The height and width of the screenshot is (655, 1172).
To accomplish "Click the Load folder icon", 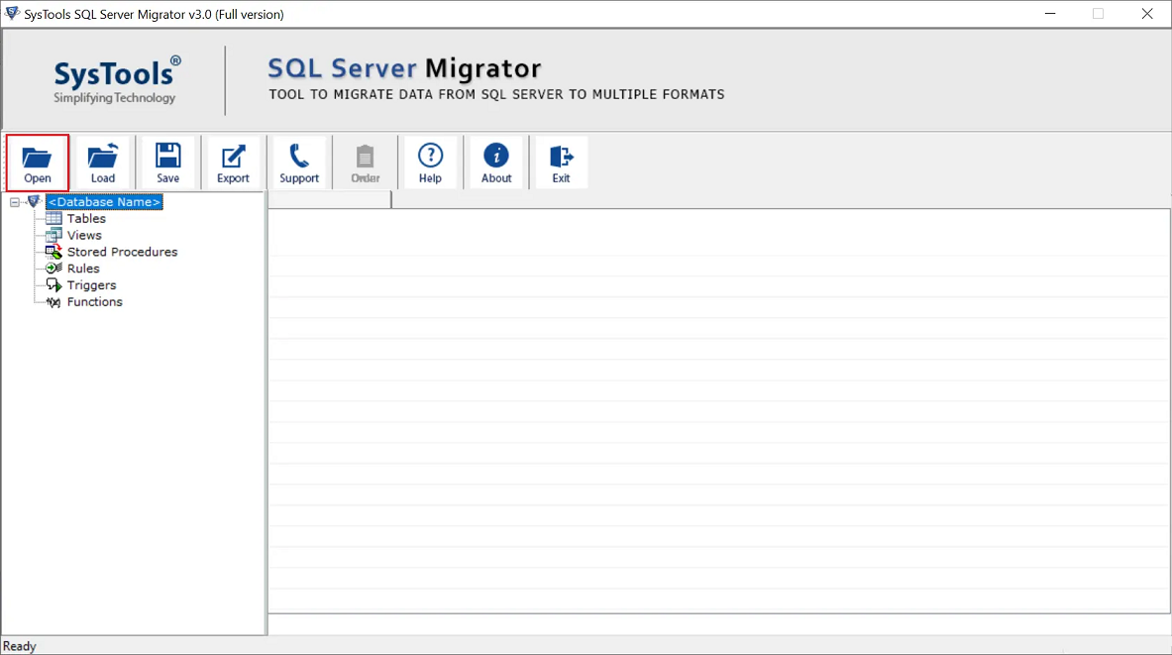I will (102, 157).
